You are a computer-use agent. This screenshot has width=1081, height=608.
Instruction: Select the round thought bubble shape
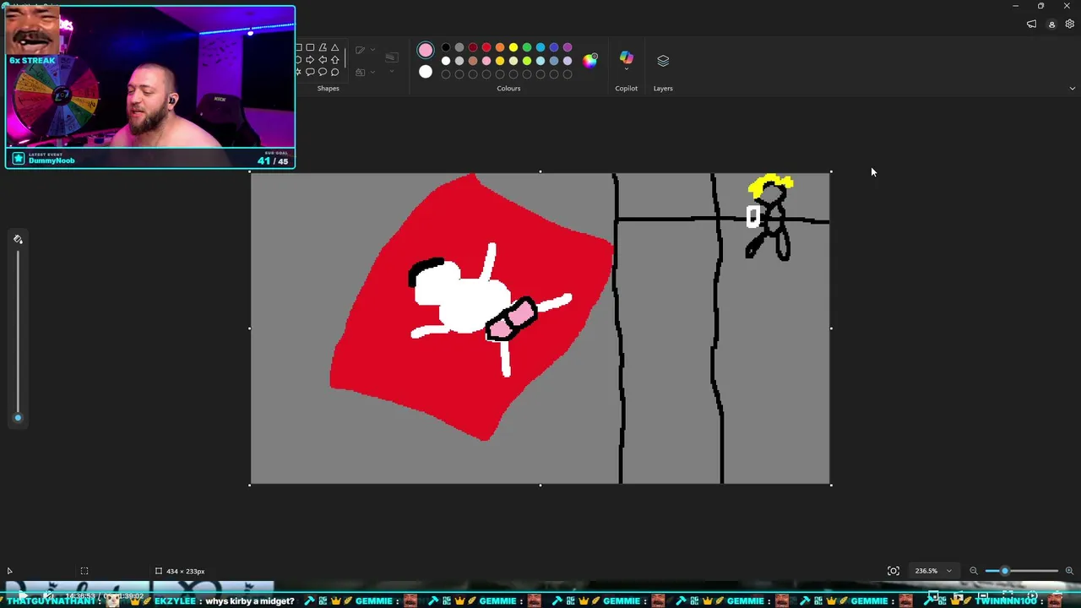coord(334,72)
